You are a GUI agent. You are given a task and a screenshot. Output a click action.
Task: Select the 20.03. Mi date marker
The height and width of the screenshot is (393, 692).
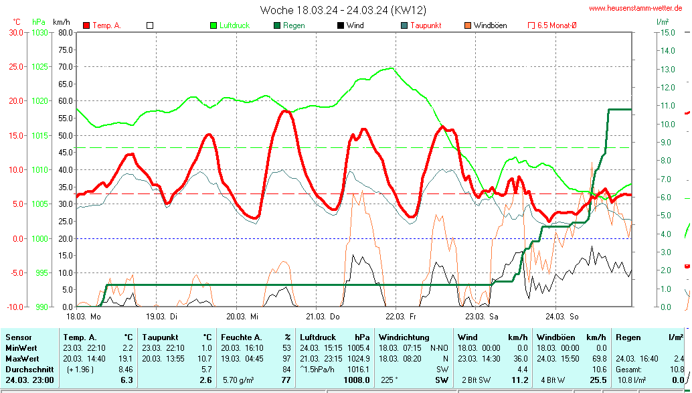coord(242,316)
